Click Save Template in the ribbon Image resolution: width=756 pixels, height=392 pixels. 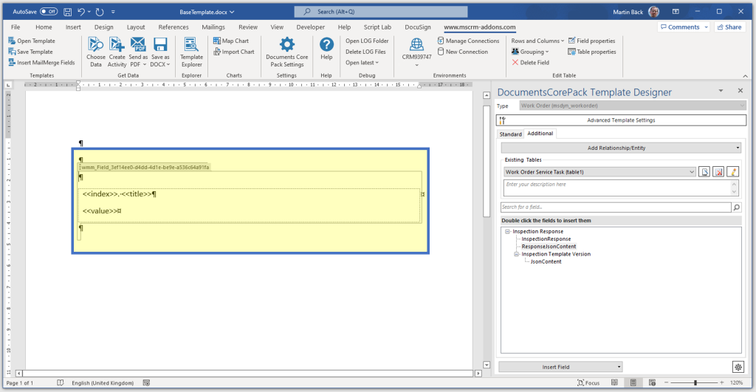tap(30, 52)
